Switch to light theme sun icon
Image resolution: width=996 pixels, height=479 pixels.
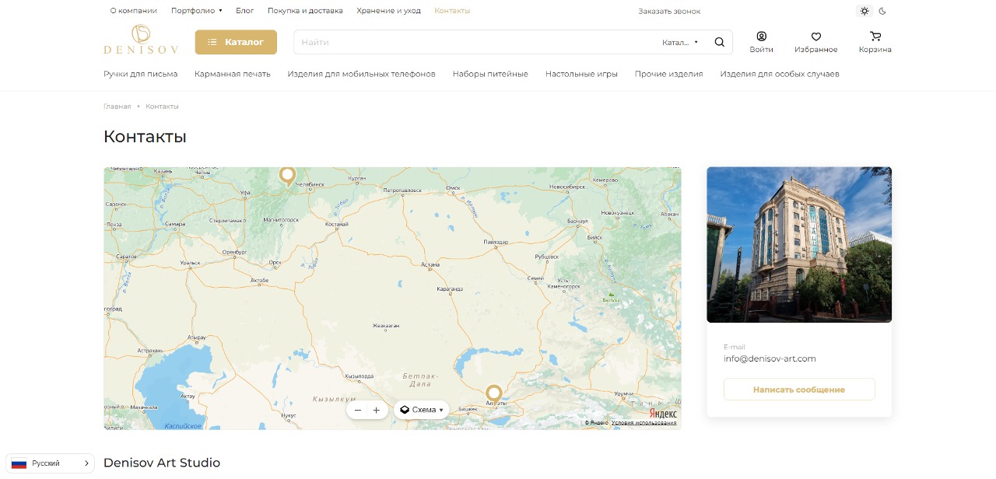coord(864,11)
